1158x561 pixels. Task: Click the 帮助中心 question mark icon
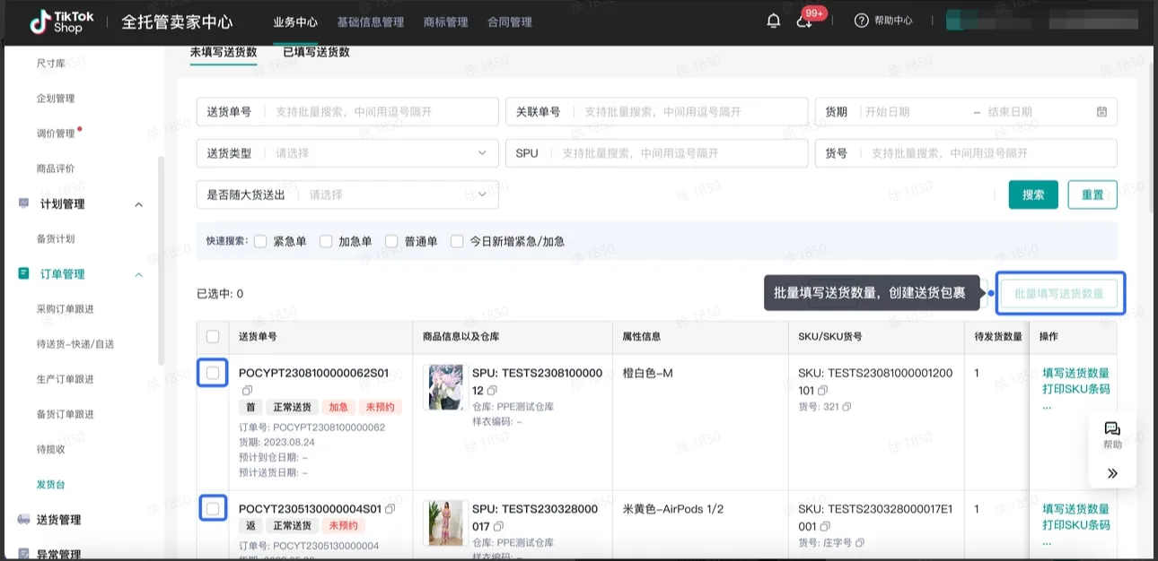click(861, 21)
